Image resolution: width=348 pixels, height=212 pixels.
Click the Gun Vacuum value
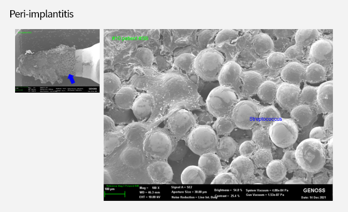tap(268, 195)
